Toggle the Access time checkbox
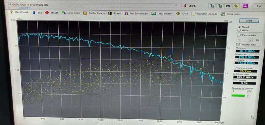The width and height of the screenshot is (265, 125). point(236,68)
